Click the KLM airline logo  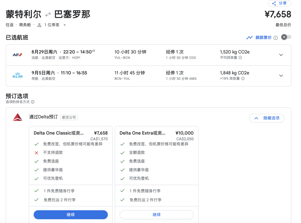pos(18,75)
